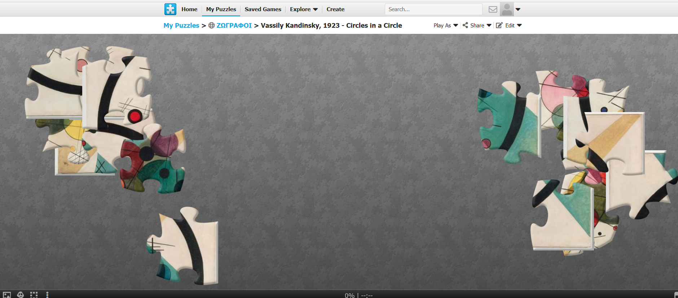The width and height of the screenshot is (678, 298).
Task: Open the three-dot more options menu
Action: pos(47,295)
